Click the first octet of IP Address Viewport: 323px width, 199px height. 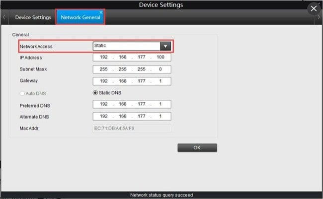tap(104, 57)
